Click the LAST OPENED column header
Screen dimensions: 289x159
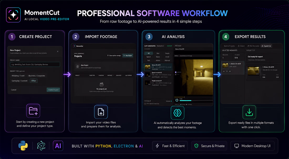(x=128, y=75)
